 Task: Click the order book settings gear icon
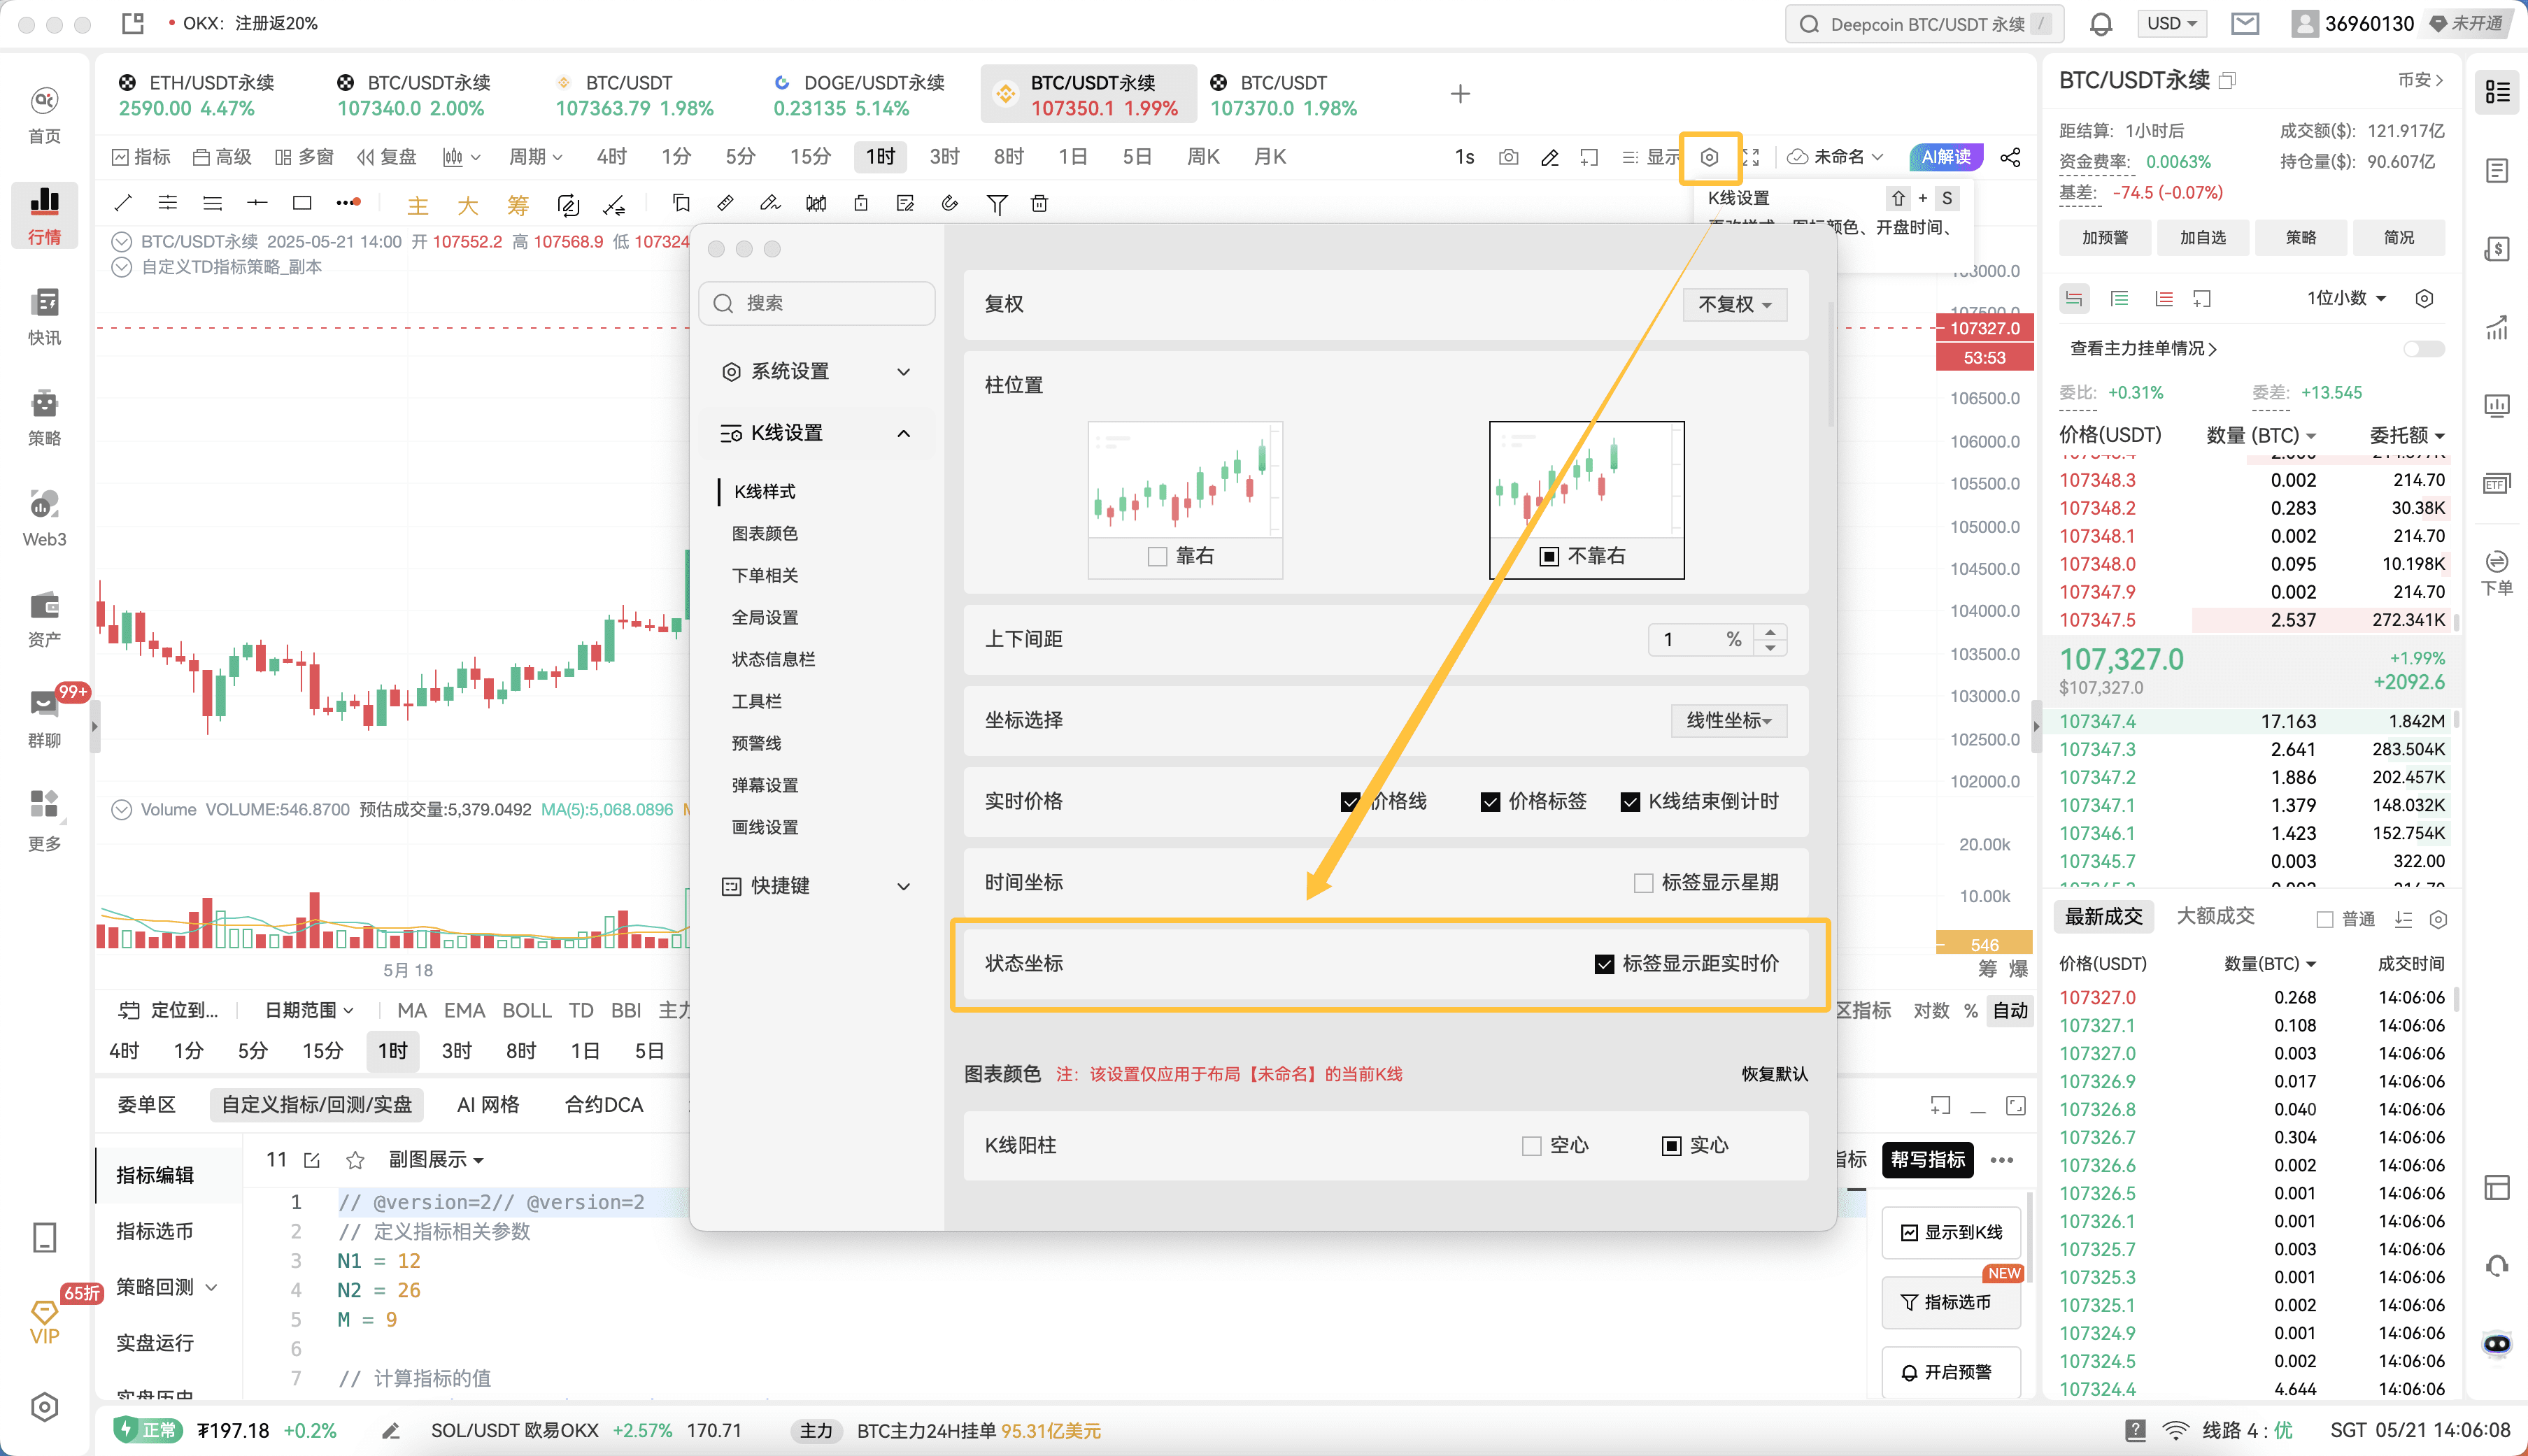pyautogui.click(x=2424, y=298)
